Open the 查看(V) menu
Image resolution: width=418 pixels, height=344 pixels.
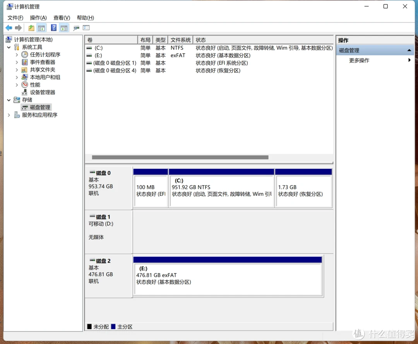coord(62,18)
